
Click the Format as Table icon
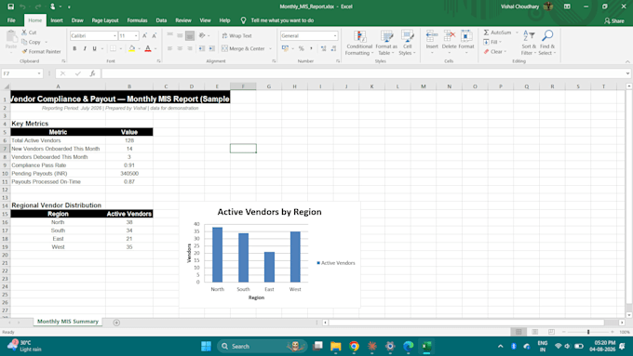coord(386,36)
